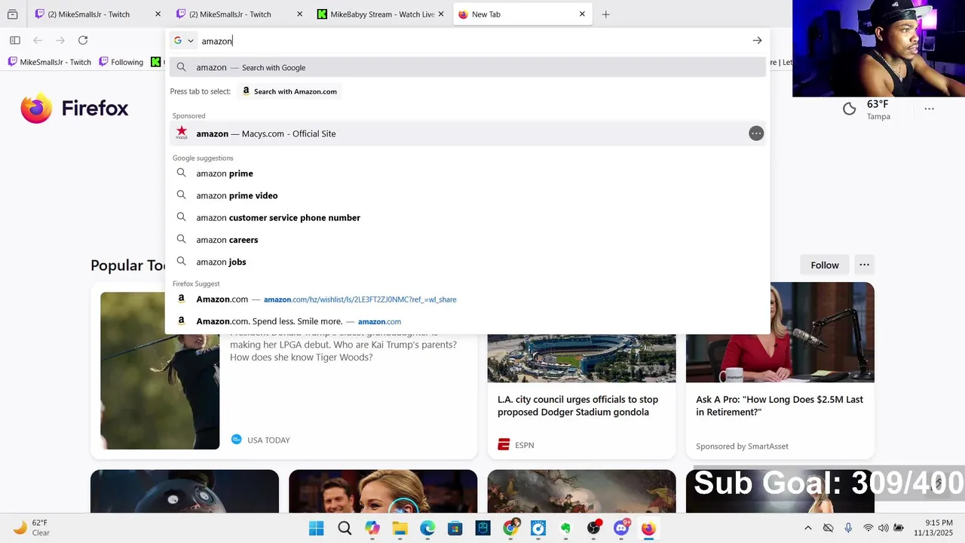Select the 'amazon prime video' suggestion
This screenshot has height=543, width=965.
click(x=467, y=195)
